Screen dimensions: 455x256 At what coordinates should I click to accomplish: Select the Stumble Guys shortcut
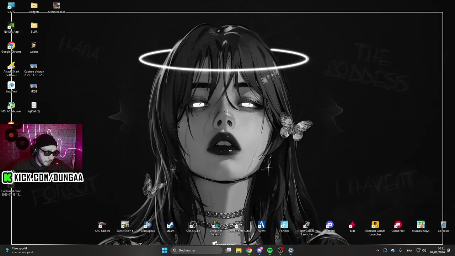(421, 227)
